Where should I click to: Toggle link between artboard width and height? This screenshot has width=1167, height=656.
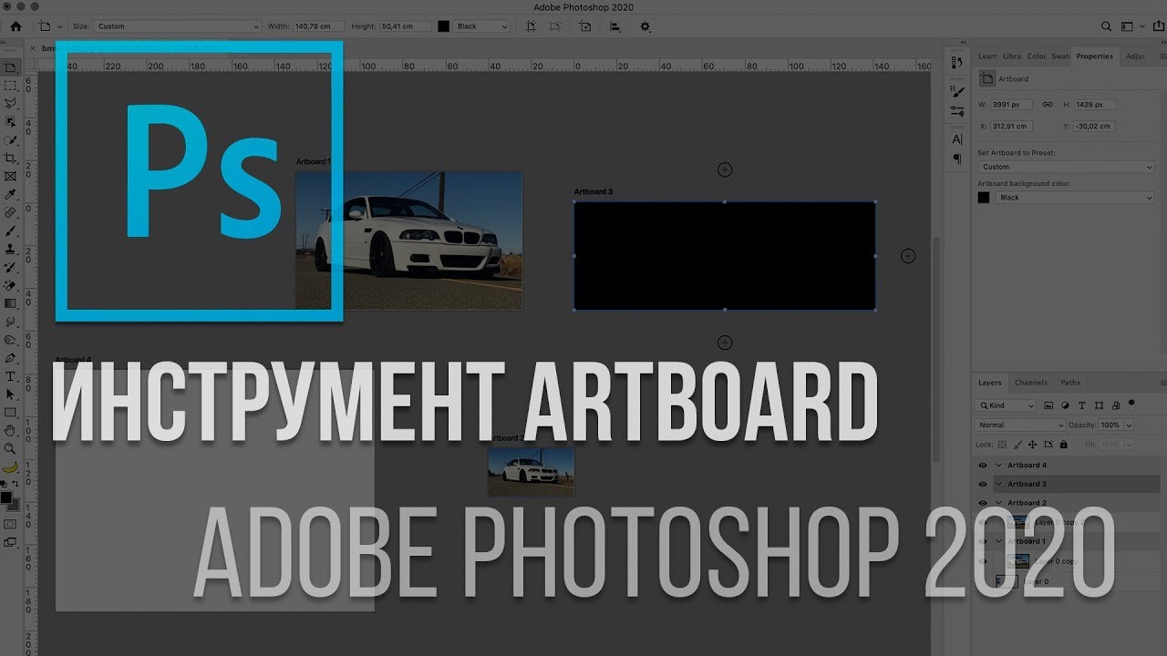(x=1048, y=104)
